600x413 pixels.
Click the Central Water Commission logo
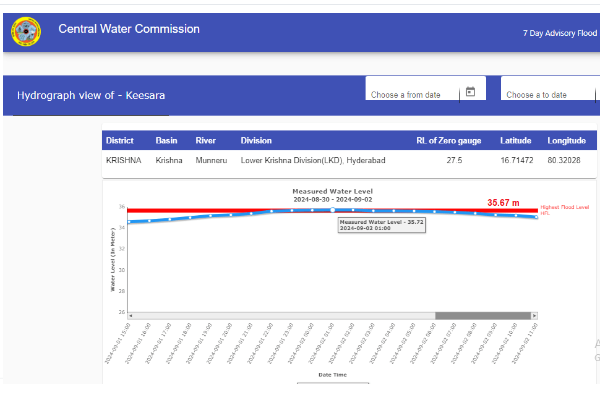pyautogui.click(x=26, y=32)
